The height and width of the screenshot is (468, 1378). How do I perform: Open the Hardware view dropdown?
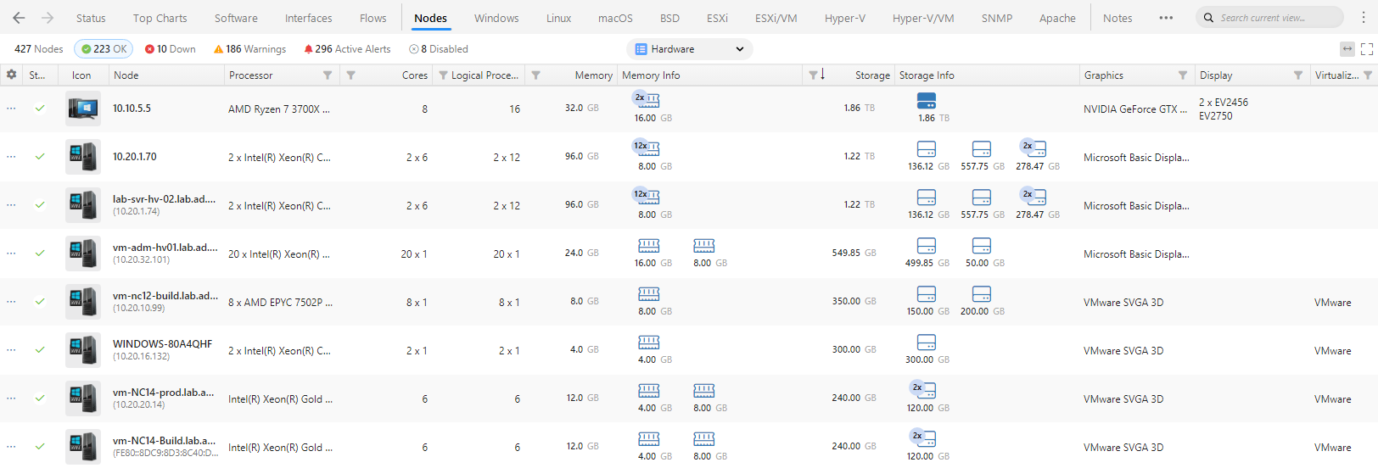coord(689,49)
